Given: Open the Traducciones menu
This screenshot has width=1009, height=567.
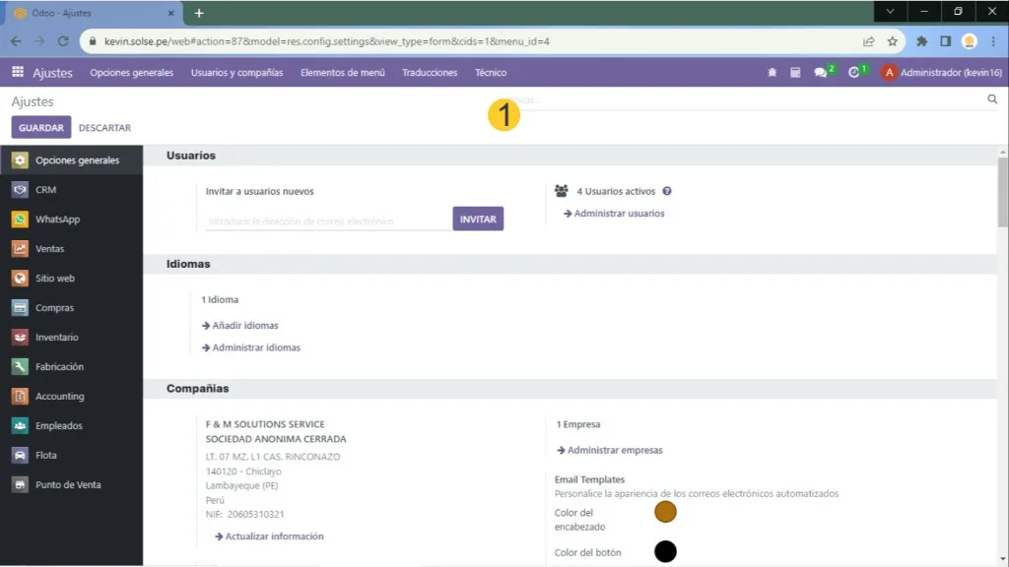Looking at the screenshot, I should 430,73.
